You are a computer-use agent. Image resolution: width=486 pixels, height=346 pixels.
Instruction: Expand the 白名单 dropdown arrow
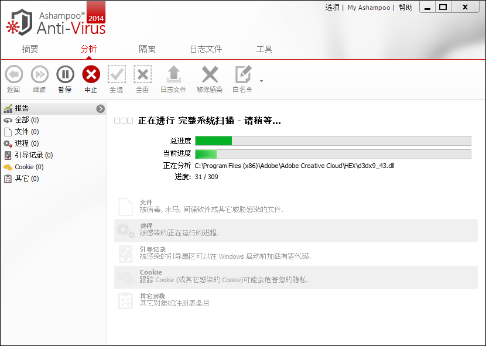[261, 81]
